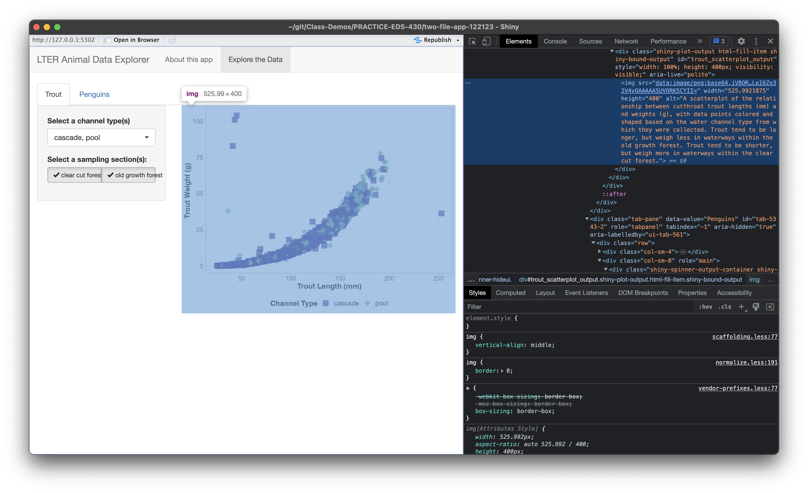
Task: Open the Republish dropdown arrow
Action: 458,40
